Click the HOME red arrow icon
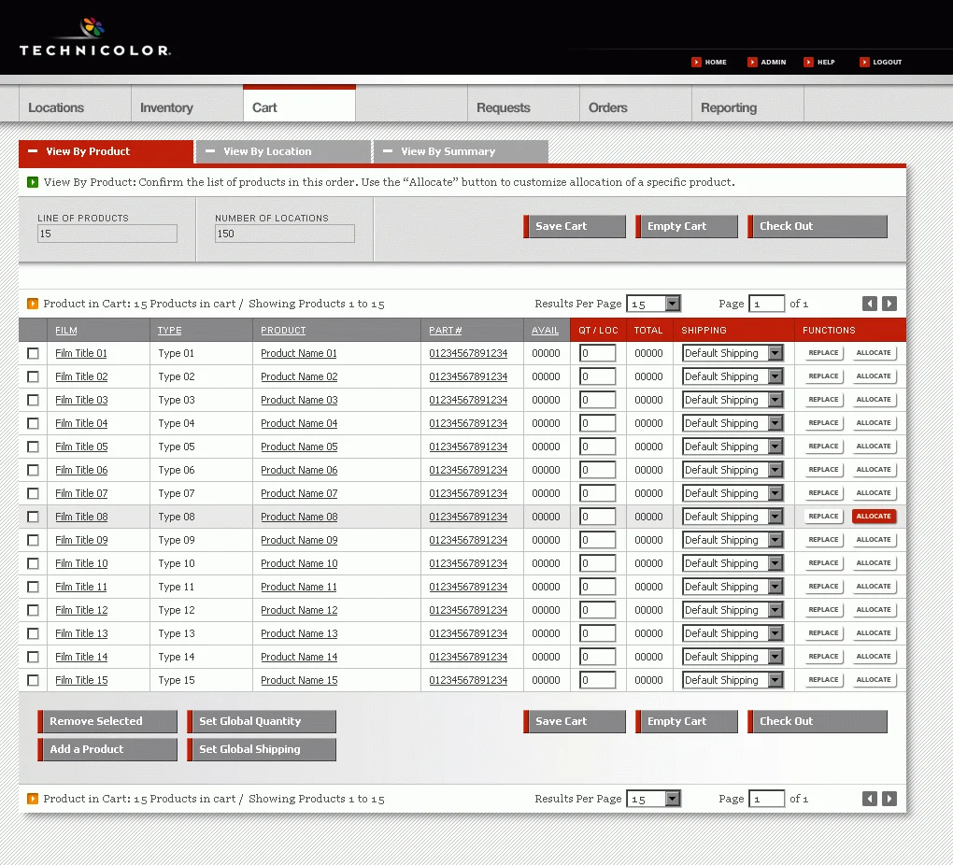953x865 pixels. [696, 62]
